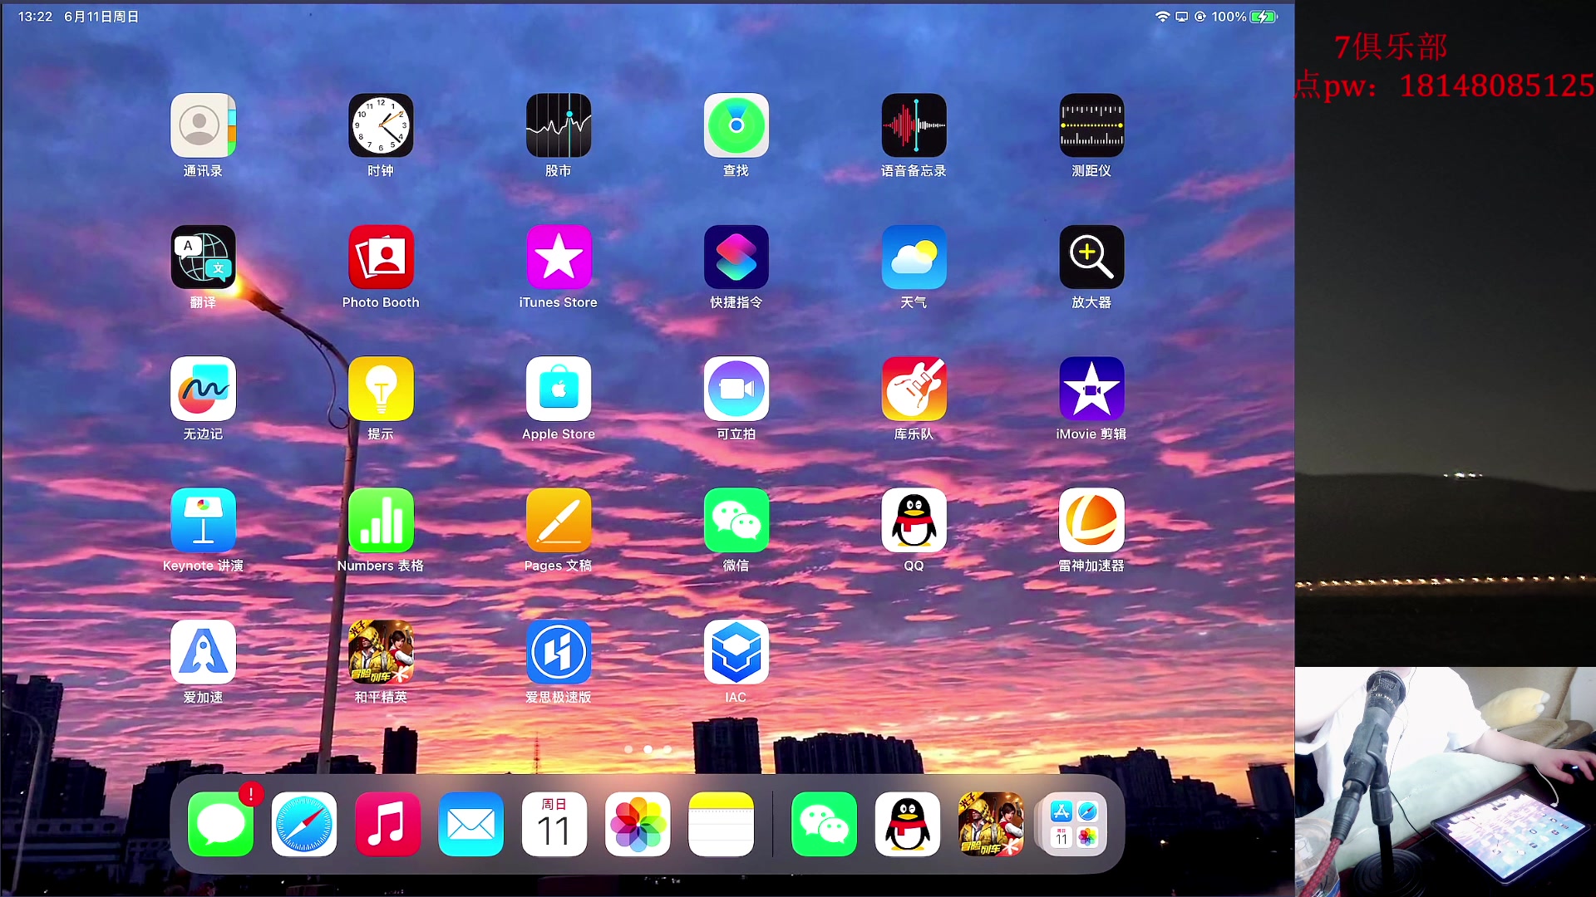Open Numbers 表格 app
Screen dimensions: 1596x897
point(381,521)
